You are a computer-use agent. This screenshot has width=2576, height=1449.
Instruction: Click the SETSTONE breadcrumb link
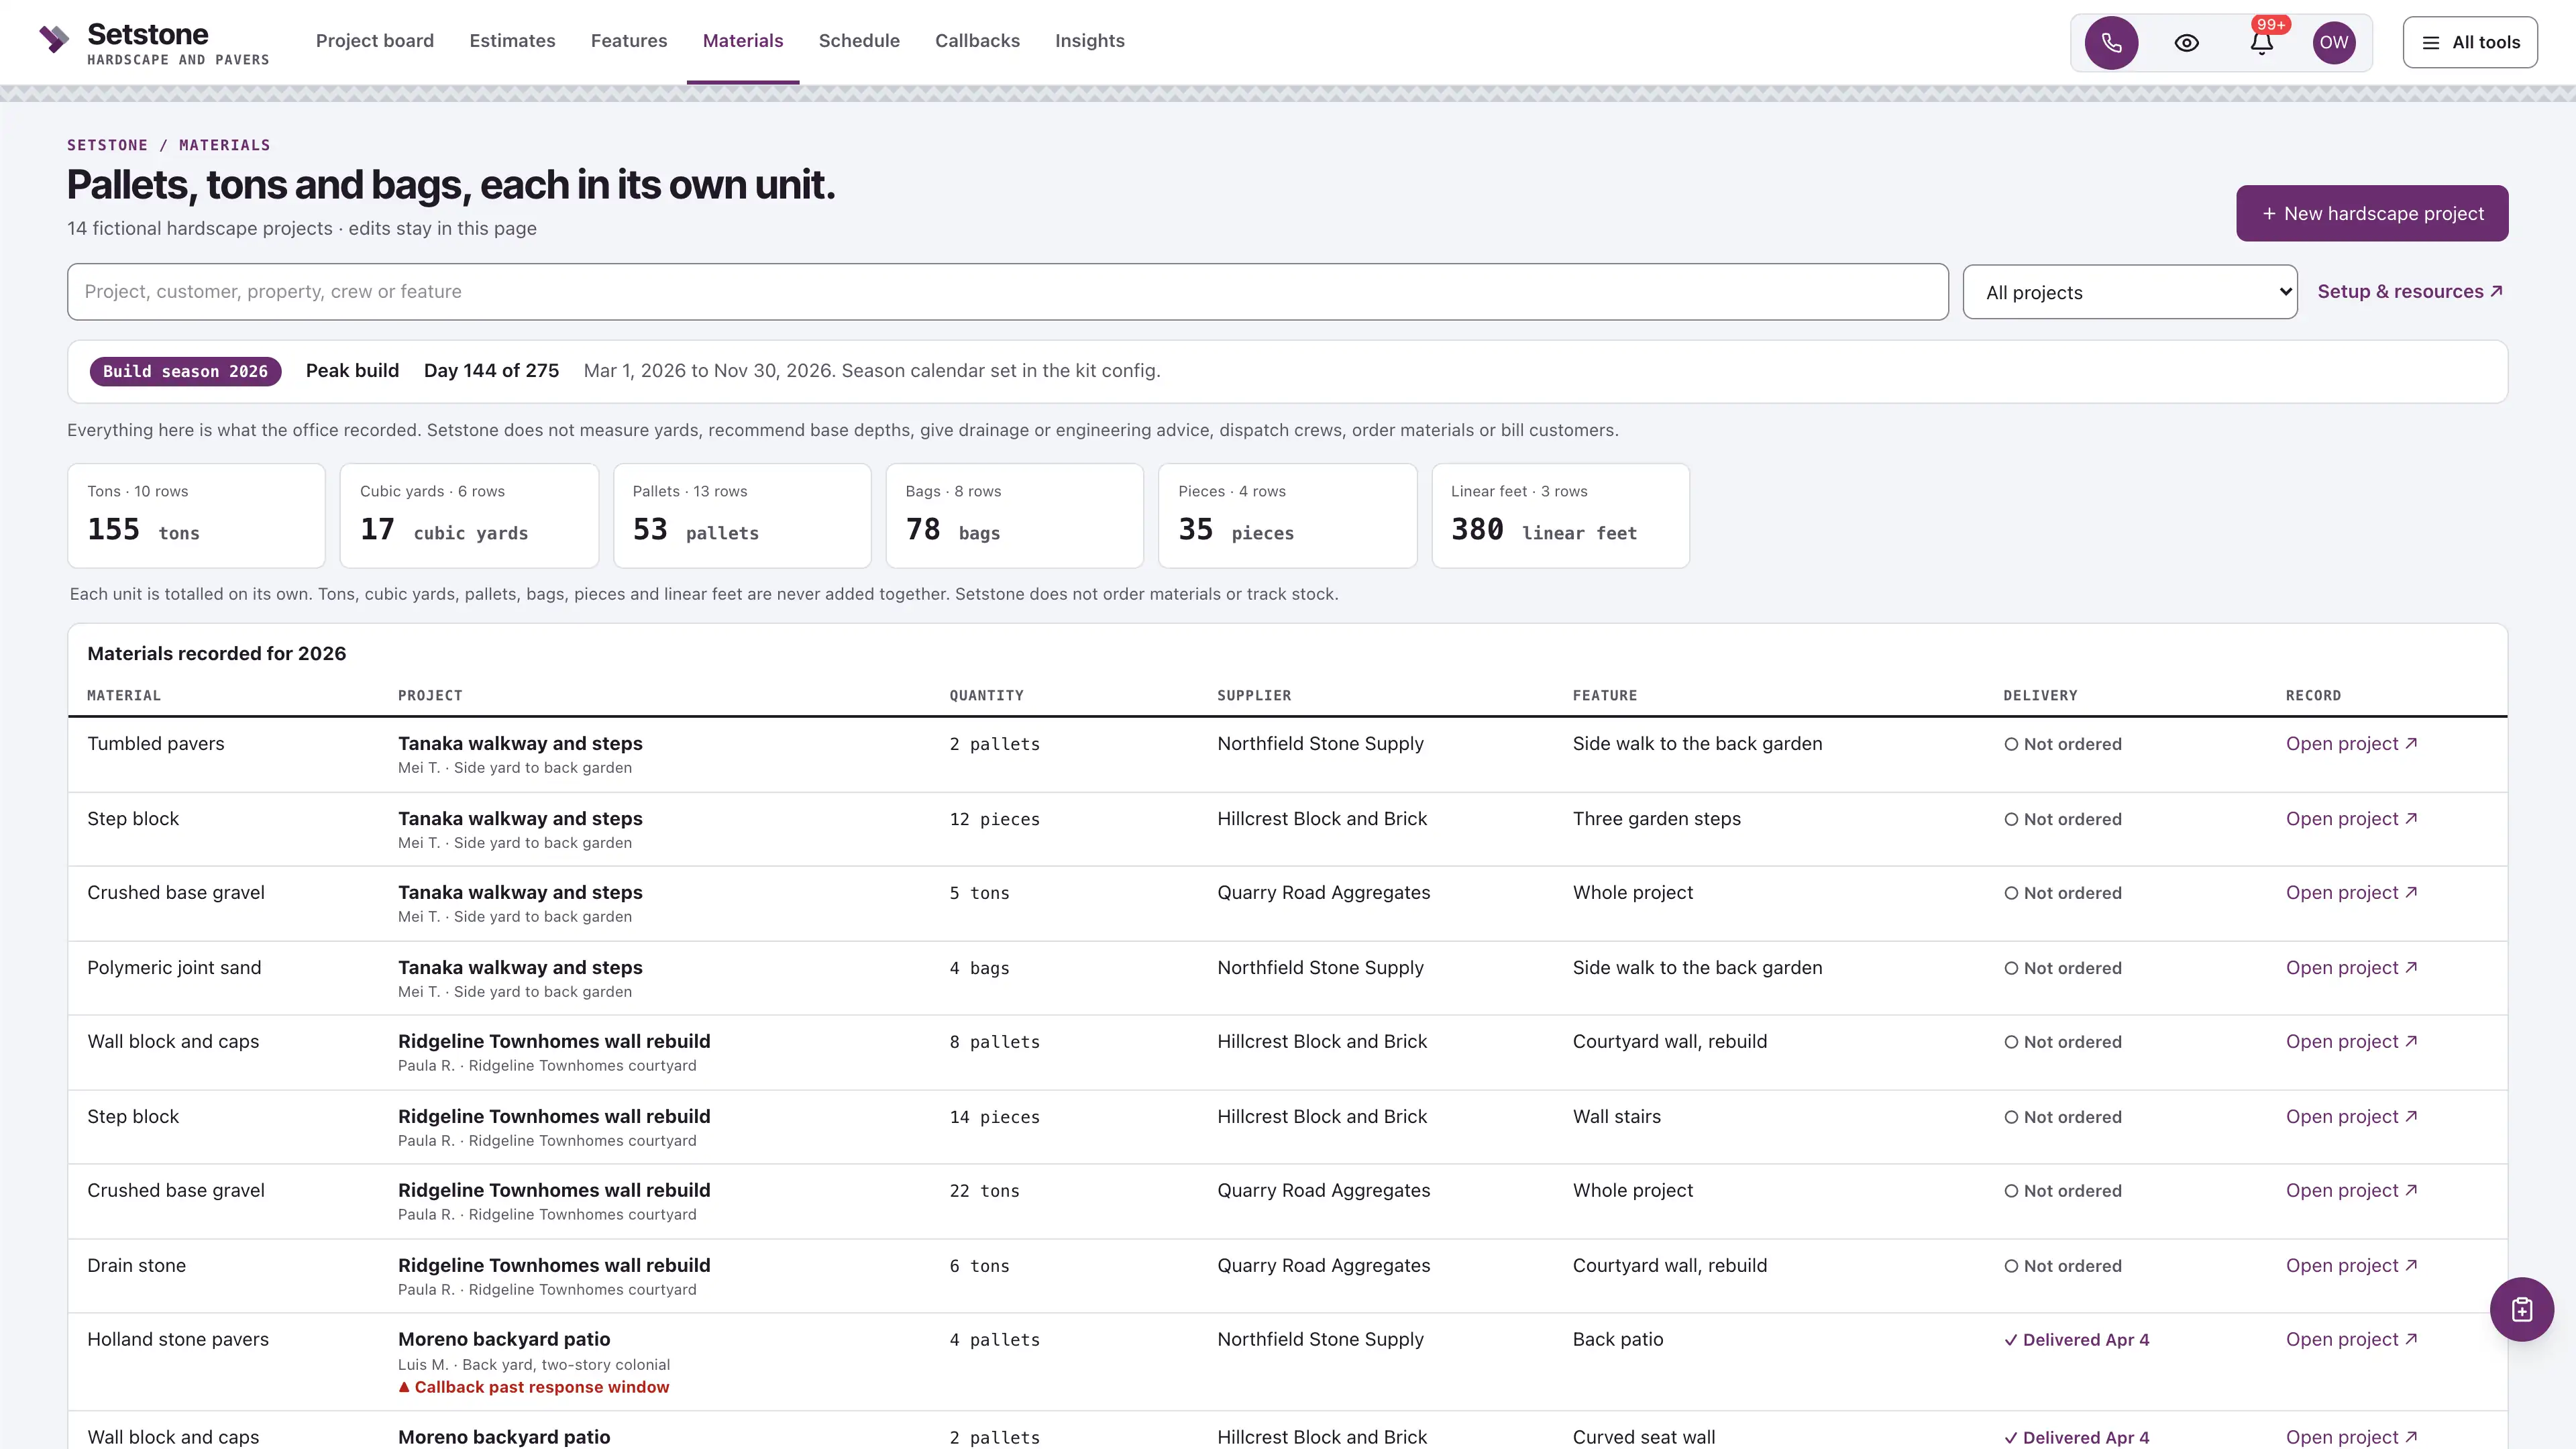coord(107,145)
